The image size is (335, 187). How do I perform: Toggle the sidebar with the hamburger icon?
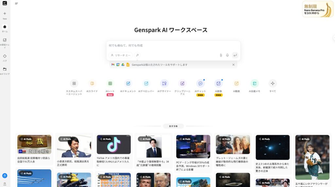click(16, 4)
